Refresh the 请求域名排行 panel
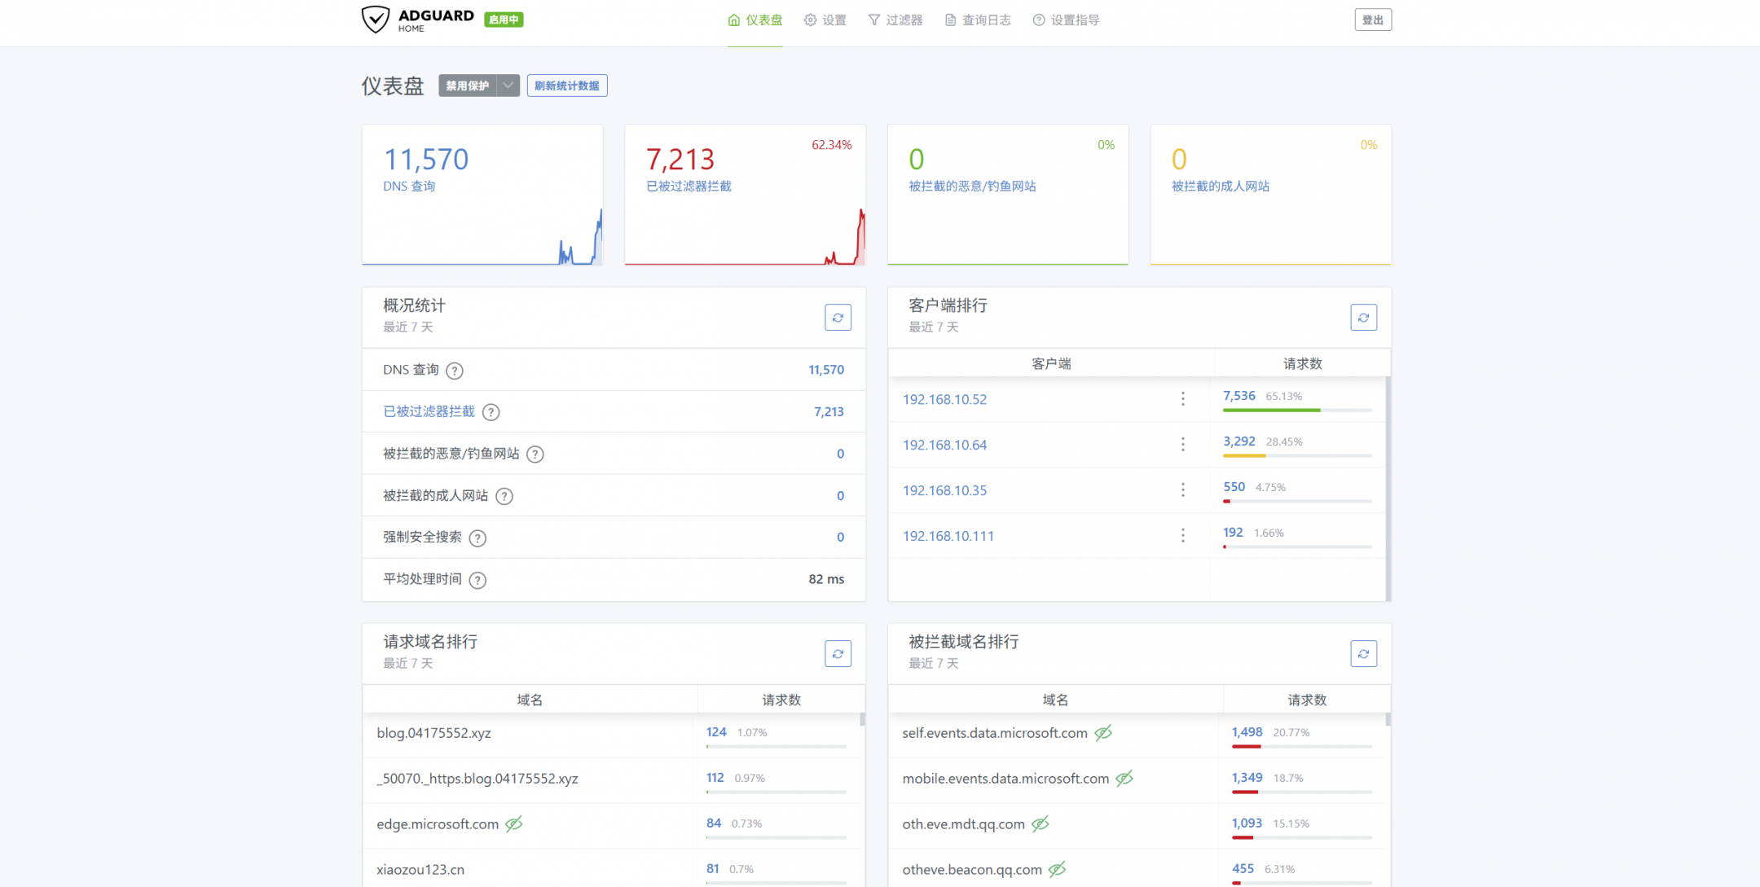This screenshot has width=1760, height=887. click(838, 653)
